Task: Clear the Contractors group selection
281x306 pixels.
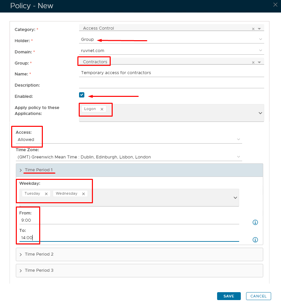Action: pyautogui.click(x=253, y=63)
